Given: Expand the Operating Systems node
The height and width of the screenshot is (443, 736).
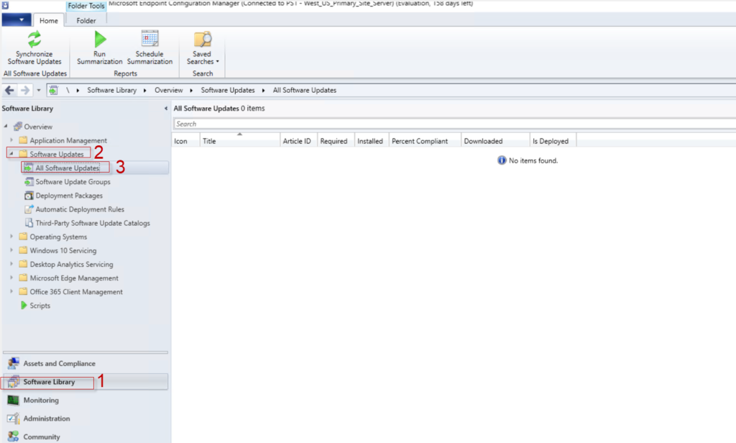Looking at the screenshot, I should (x=11, y=237).
